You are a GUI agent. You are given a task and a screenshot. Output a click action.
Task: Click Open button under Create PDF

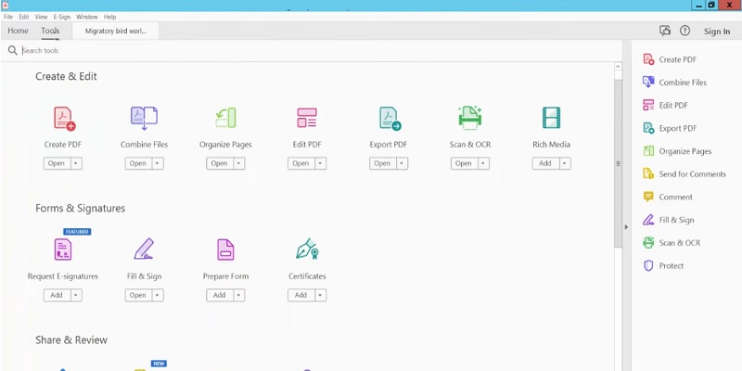[x=57, y=163]
